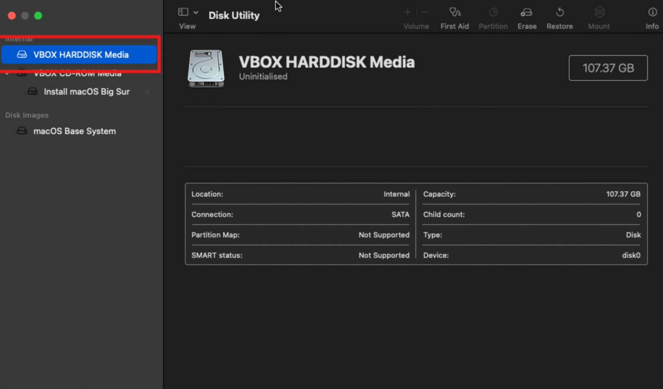The image size is (663, 389).
Task: Click the plus icon to add volume
Action: [407, 13]
